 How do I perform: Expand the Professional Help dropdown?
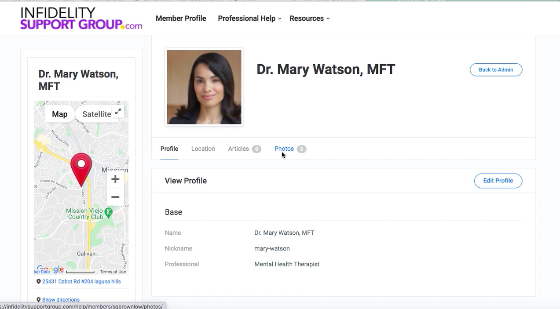coord(249,18)
